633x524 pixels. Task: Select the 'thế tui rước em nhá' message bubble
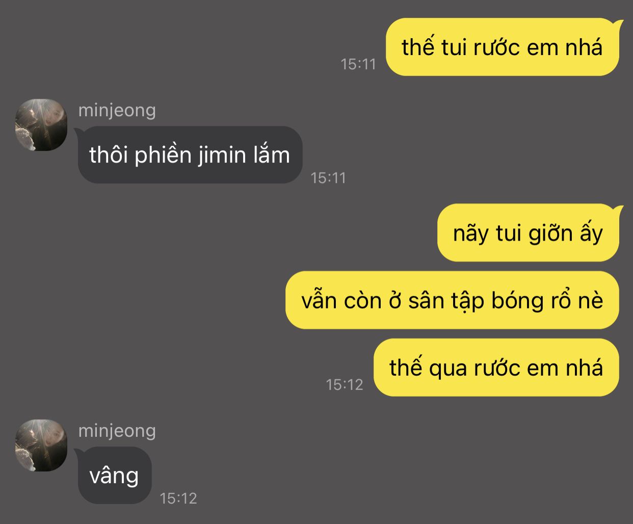click(x=502, y=47)
